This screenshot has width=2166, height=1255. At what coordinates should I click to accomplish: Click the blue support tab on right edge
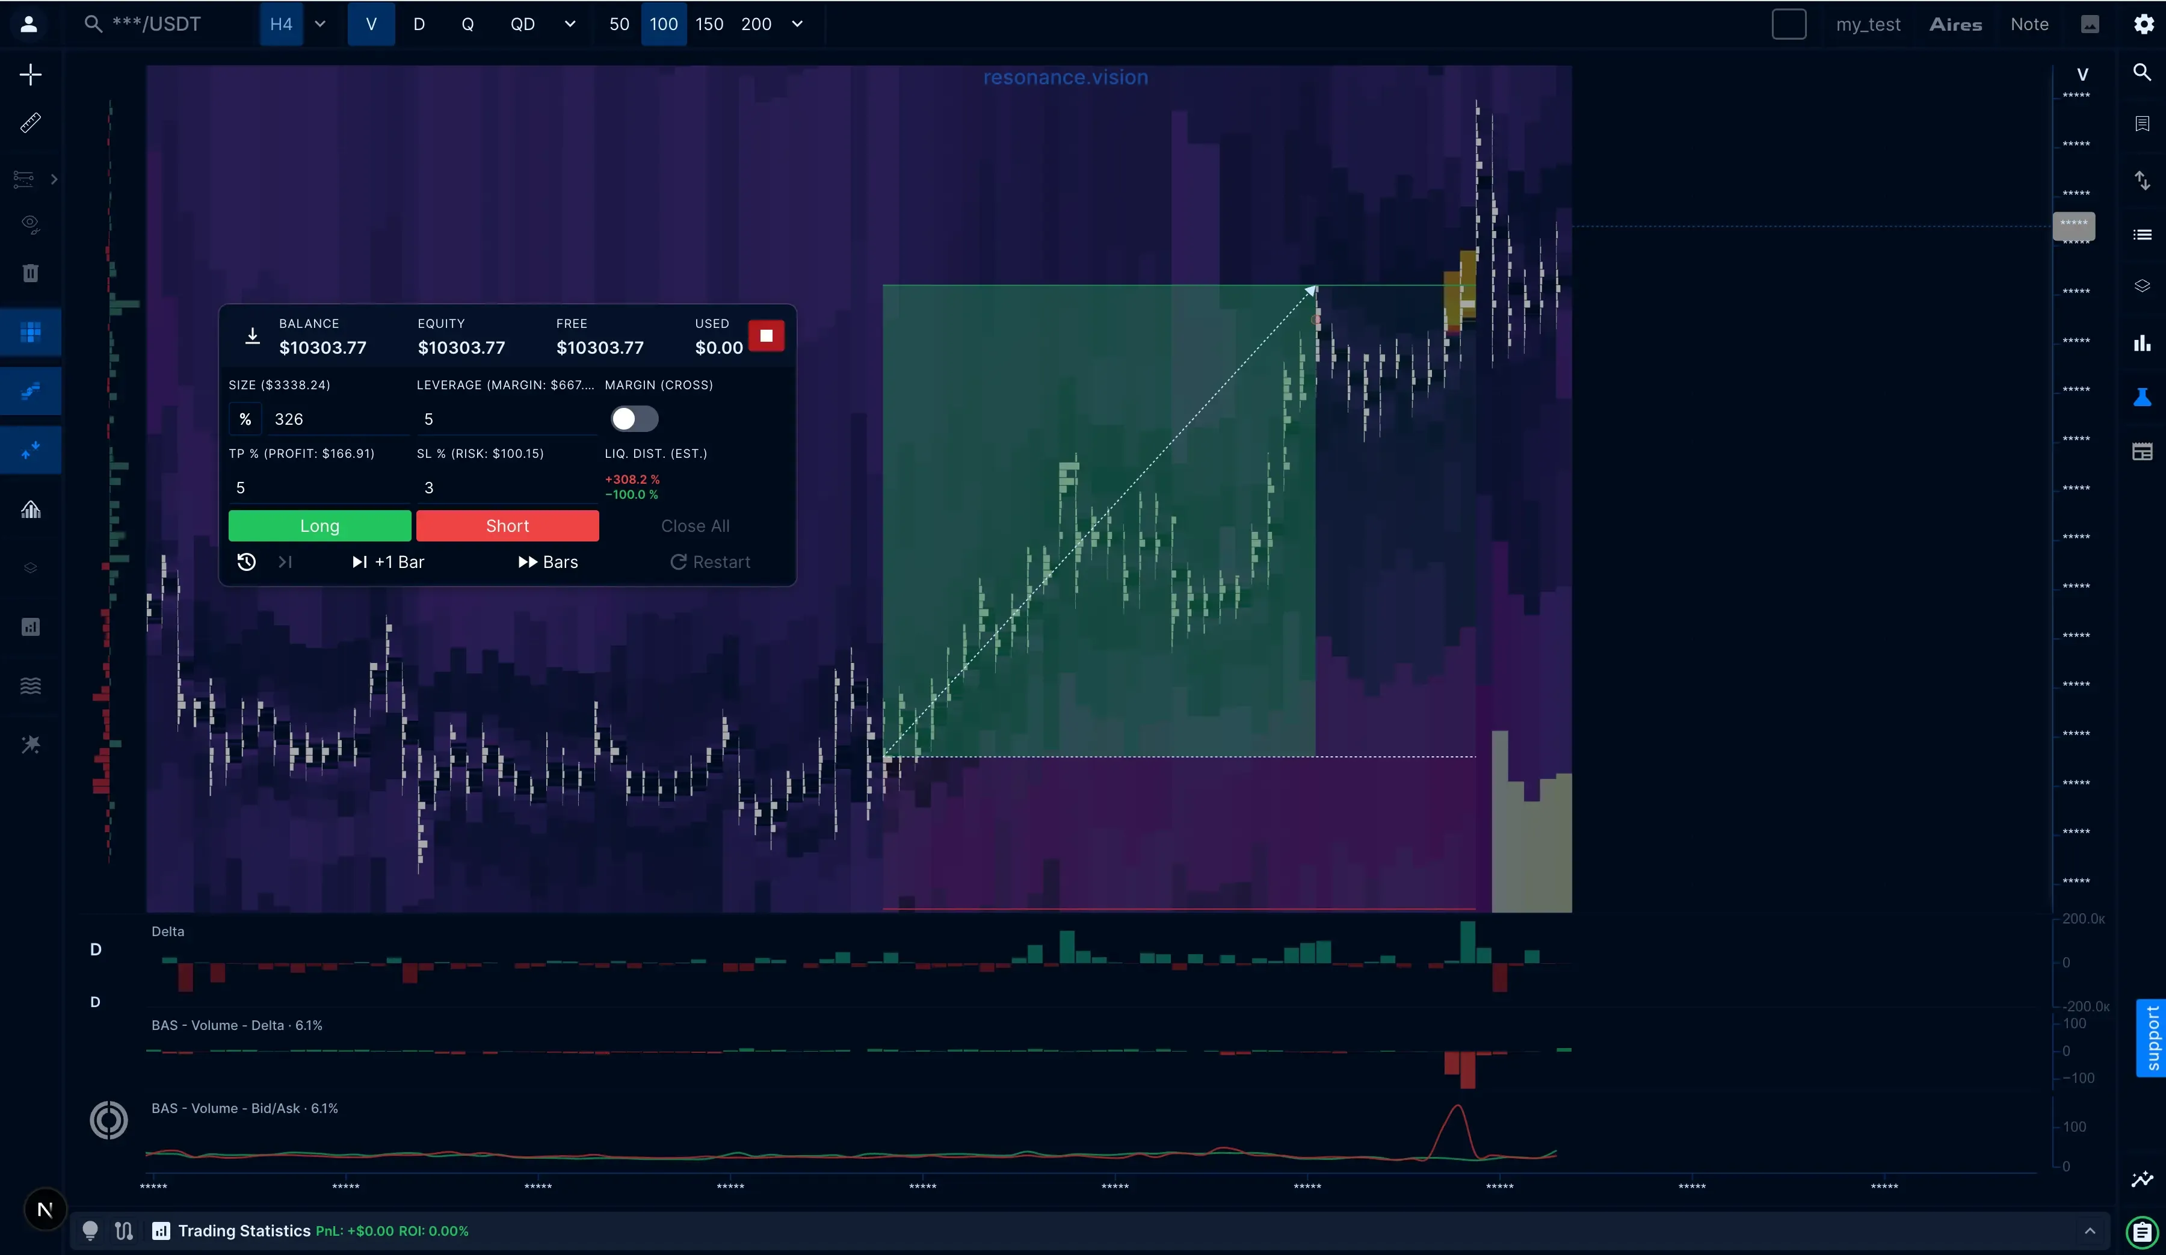click(2152, 1038)
